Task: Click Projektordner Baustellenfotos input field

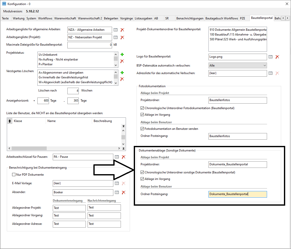Action: click(238, 100)
